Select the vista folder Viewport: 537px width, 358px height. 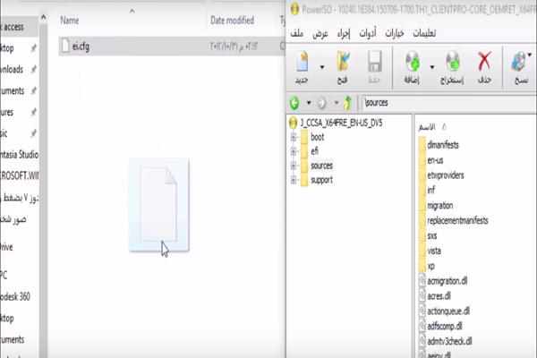(434, 251)
